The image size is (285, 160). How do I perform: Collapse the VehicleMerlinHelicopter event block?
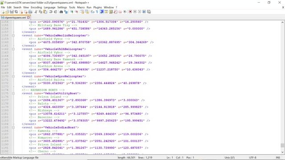pyautogui.click(x=13, y=36)
